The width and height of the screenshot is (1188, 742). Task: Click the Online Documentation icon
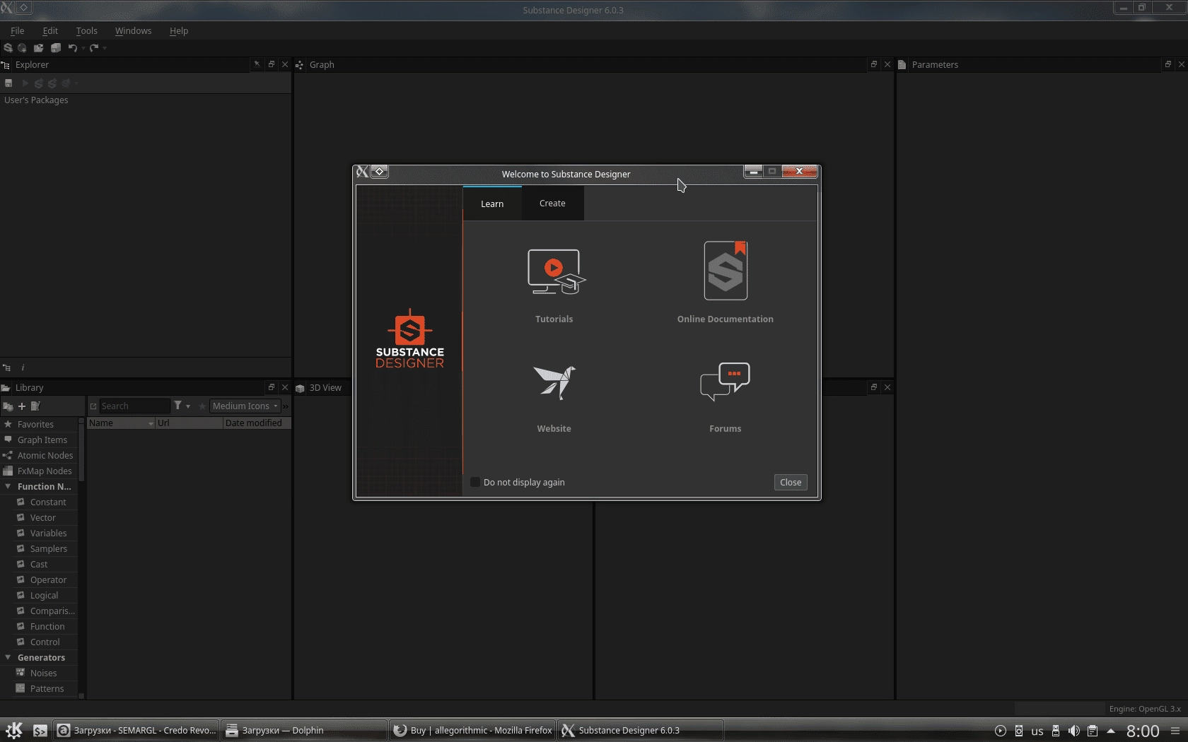[x=726, y=271]
